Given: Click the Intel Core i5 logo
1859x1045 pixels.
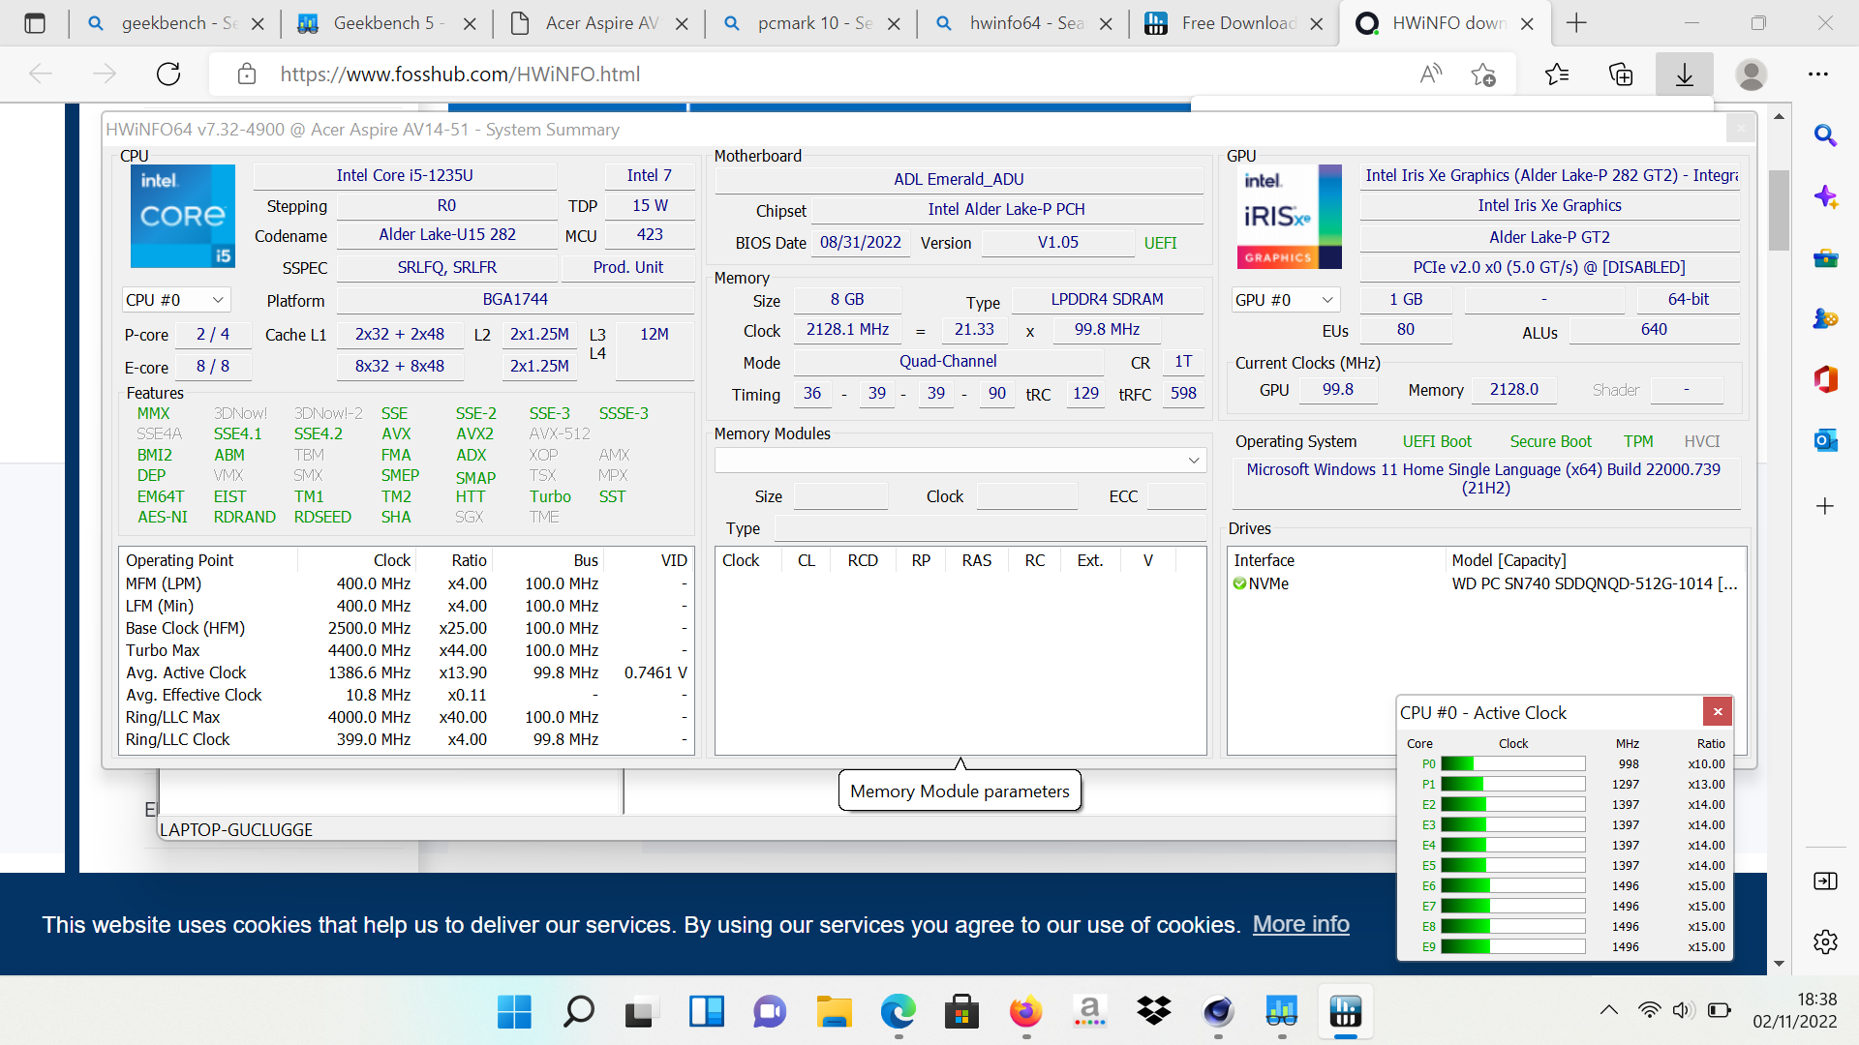Looking at the screenshot, I should pos(183,216).
